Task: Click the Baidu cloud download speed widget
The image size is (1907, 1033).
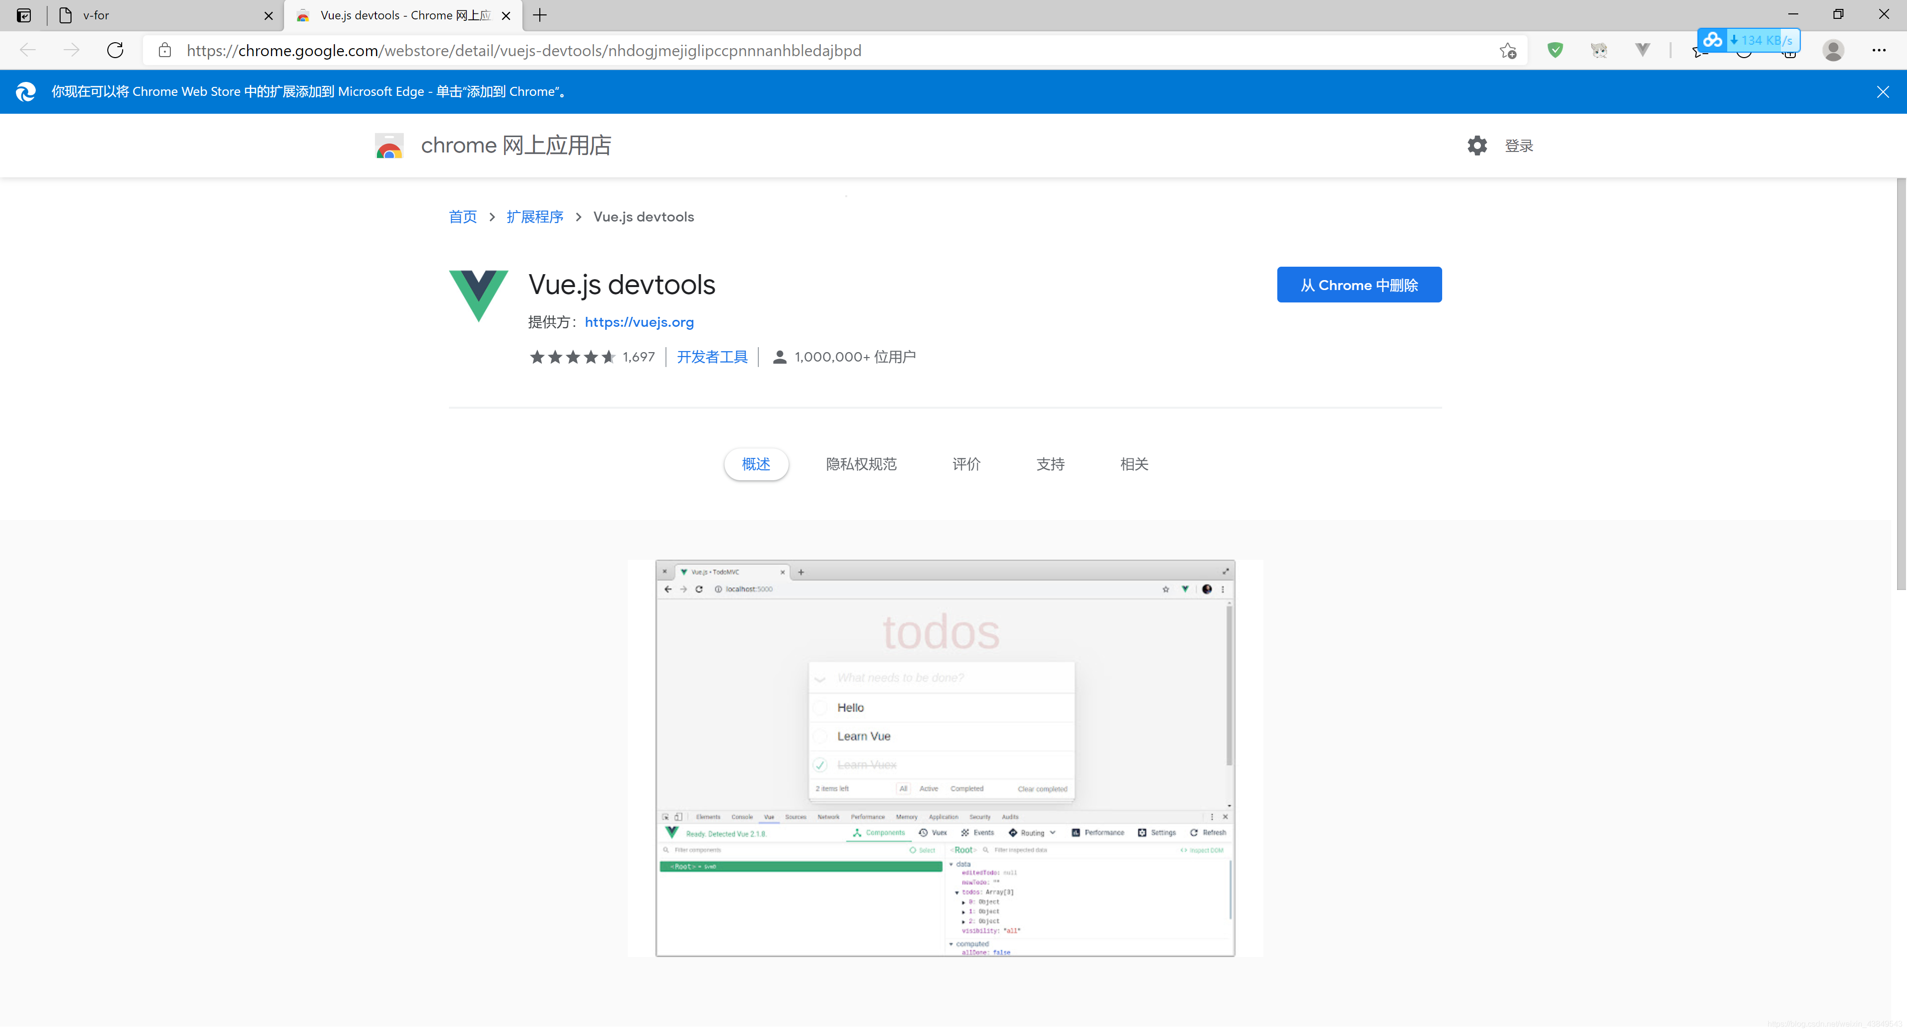Action: coord(1749,40)
